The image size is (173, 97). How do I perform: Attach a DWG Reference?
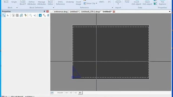pyautogui.click(x=60, y=3)
